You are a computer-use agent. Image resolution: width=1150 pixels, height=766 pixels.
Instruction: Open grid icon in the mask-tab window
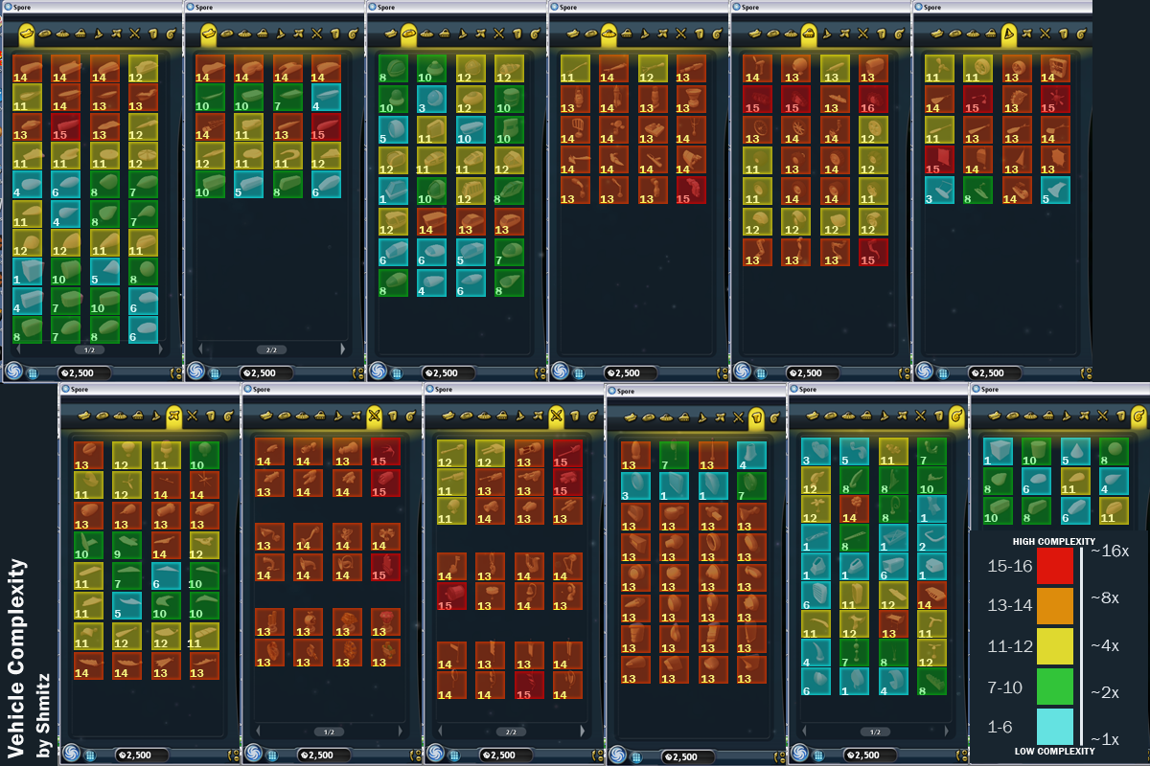pos(634,755)
